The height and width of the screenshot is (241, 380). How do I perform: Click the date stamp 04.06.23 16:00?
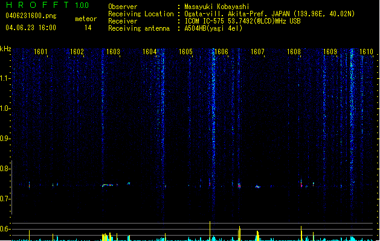coord(31,28)
